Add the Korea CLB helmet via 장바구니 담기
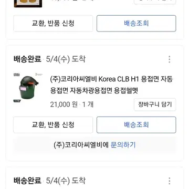The image size is (189, 189). tap(155, 104)
